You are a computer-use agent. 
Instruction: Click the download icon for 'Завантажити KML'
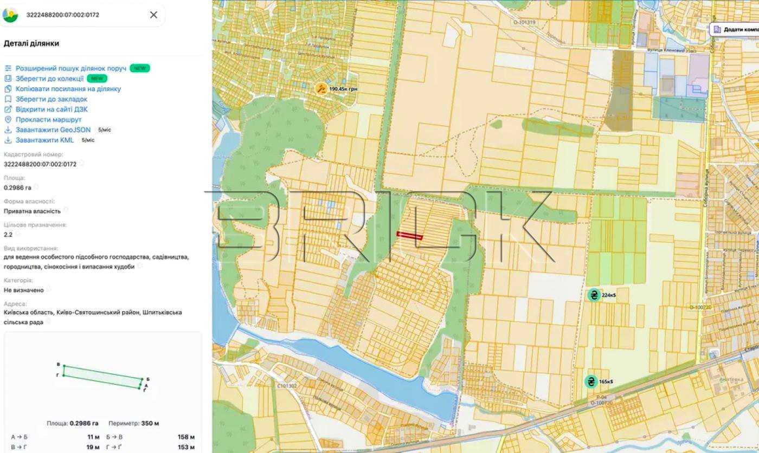(8, 140)
